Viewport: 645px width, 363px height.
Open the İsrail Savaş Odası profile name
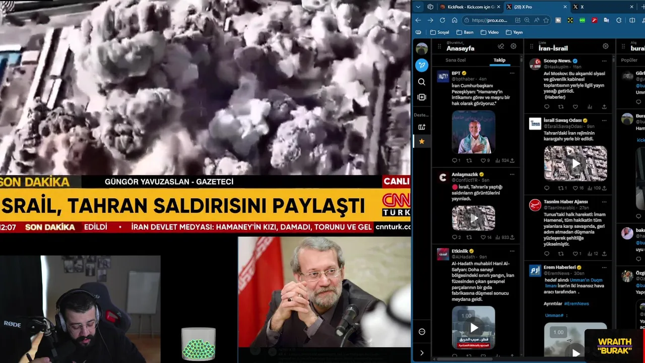(x=562, y=120)
